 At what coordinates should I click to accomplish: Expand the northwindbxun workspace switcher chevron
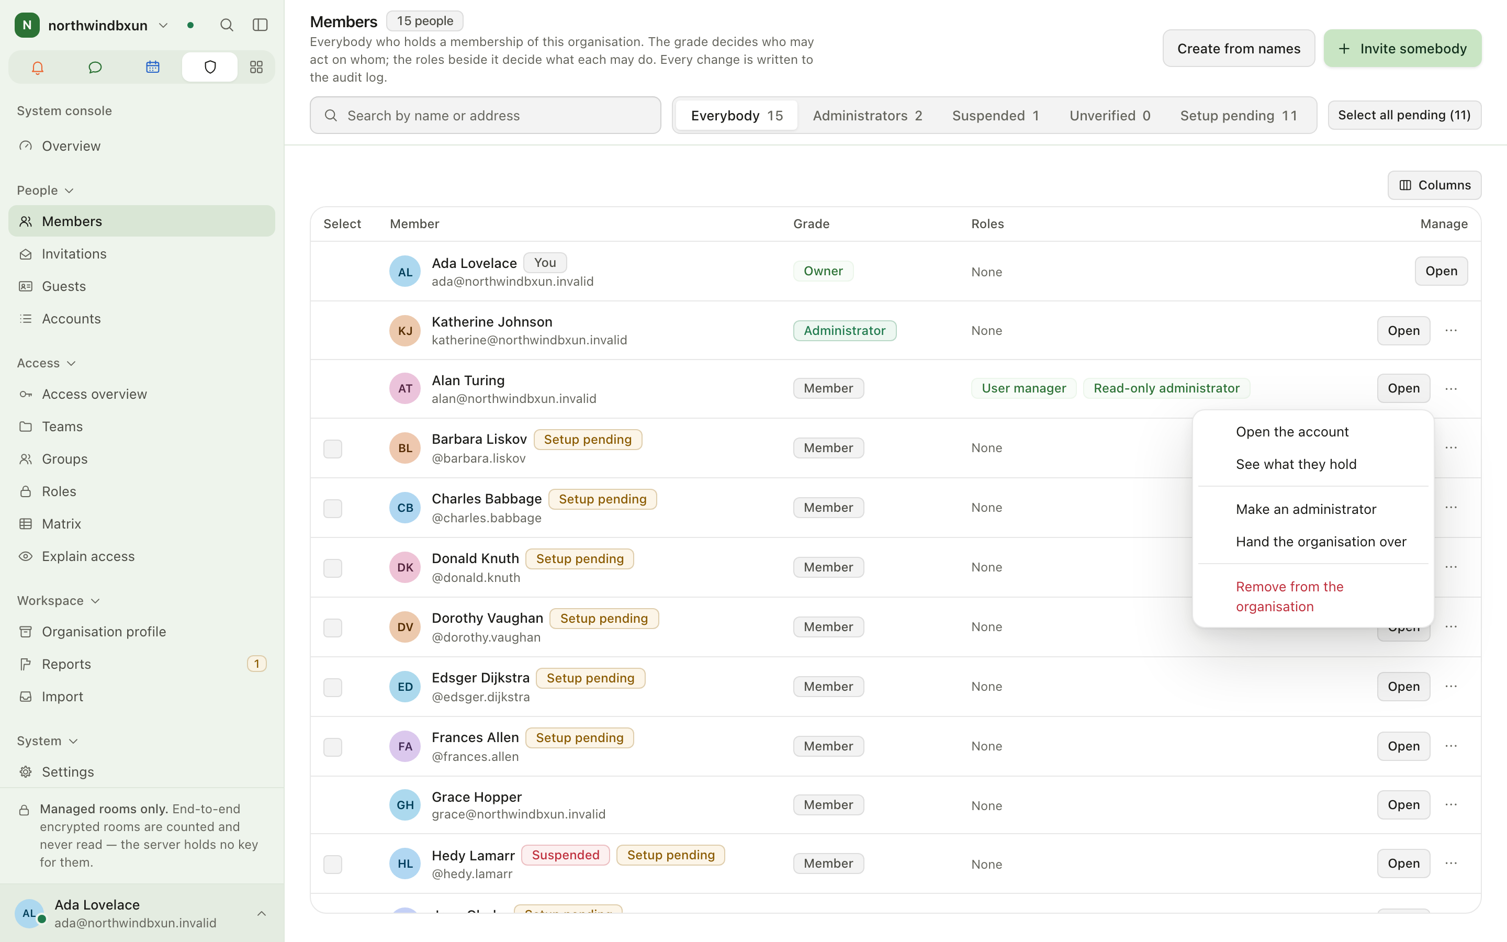(x=163, y=25)
